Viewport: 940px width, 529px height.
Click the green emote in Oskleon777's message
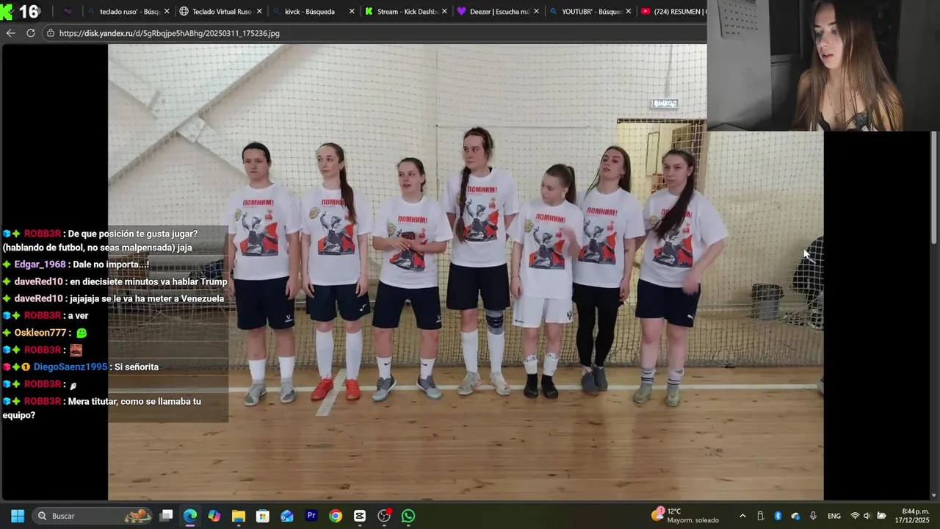(x=81, y=333)
